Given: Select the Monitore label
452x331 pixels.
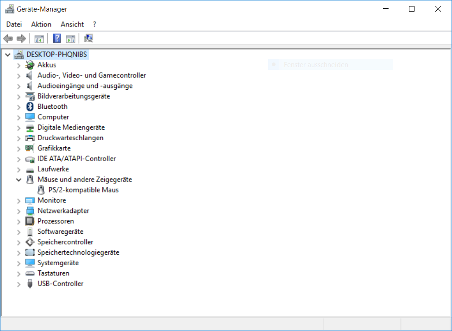Looking at the screenshot, I should click(x=51, y=200).
